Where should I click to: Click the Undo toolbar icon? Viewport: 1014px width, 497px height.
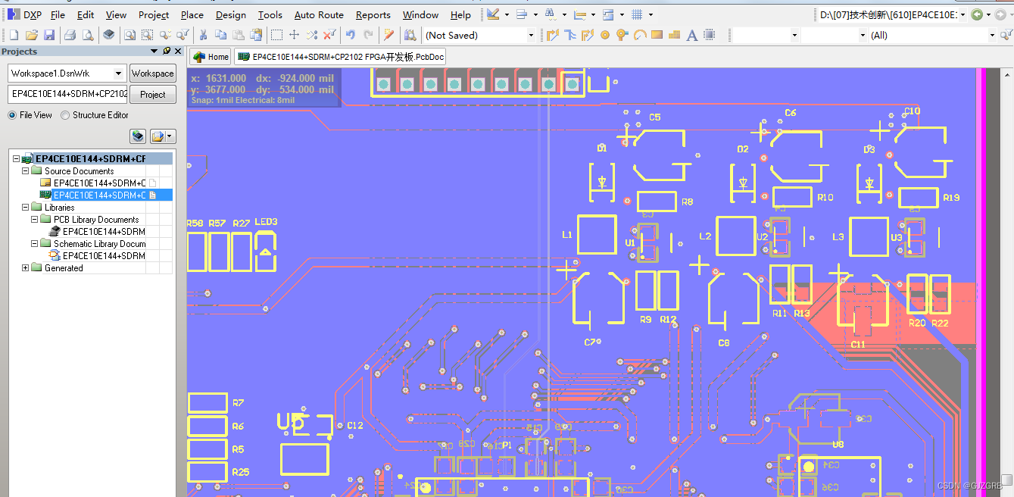pyautogui.click(x=352, y=35)
